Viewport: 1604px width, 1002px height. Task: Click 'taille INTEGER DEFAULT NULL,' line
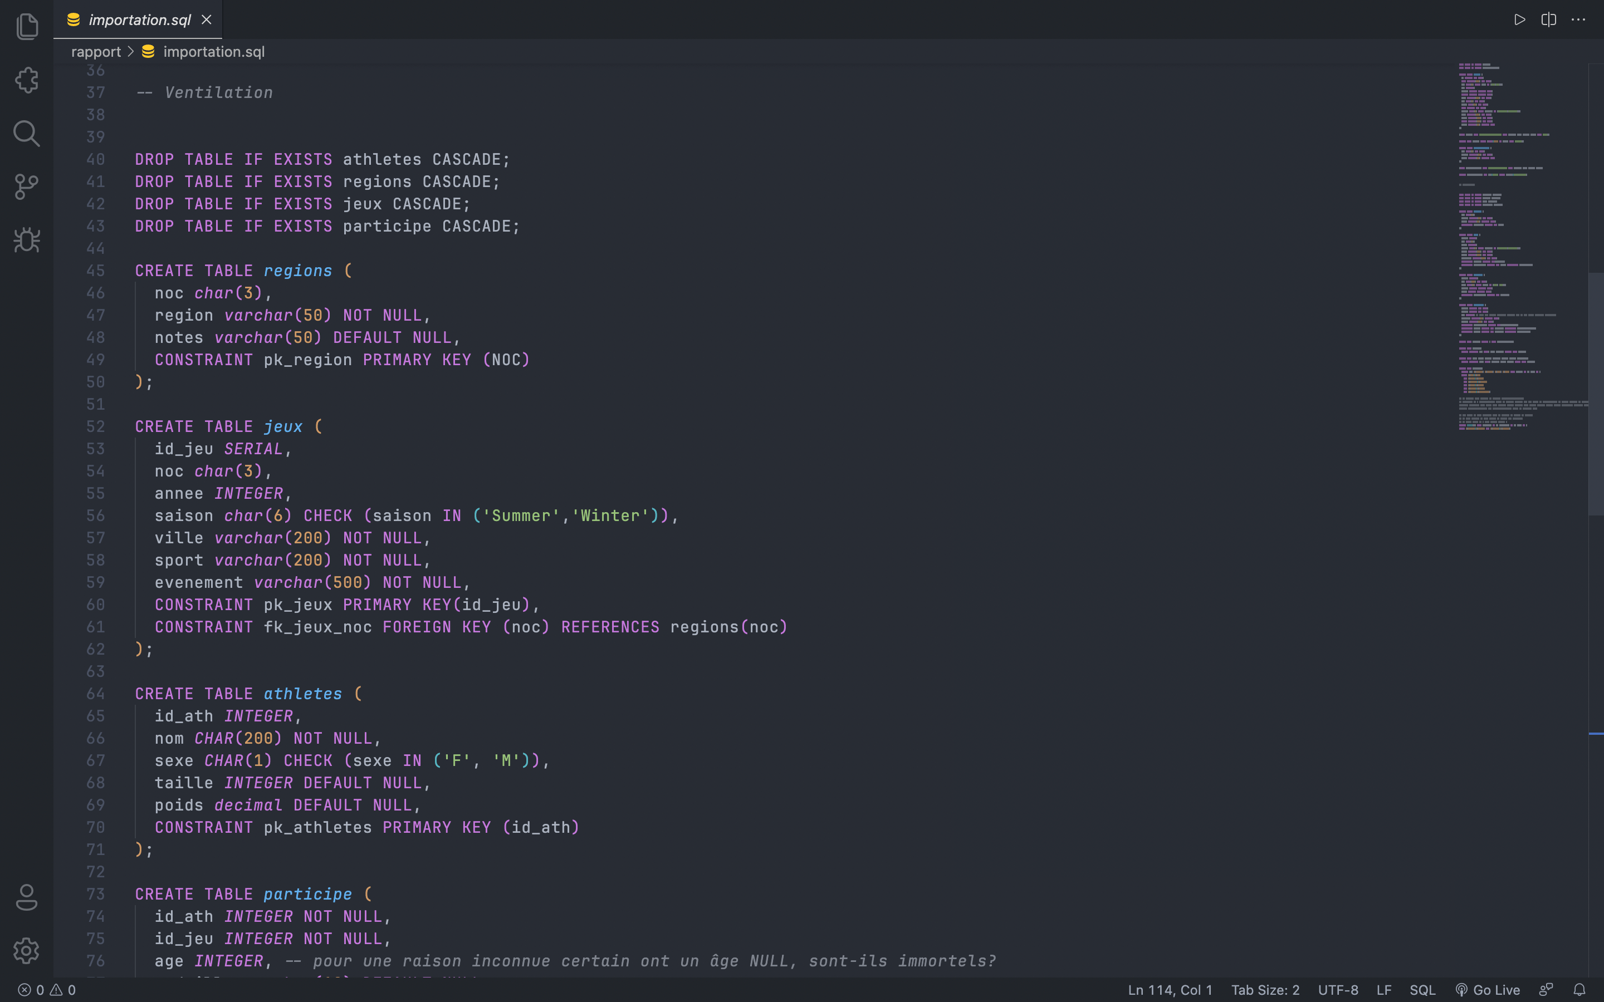tap(293, 783)
